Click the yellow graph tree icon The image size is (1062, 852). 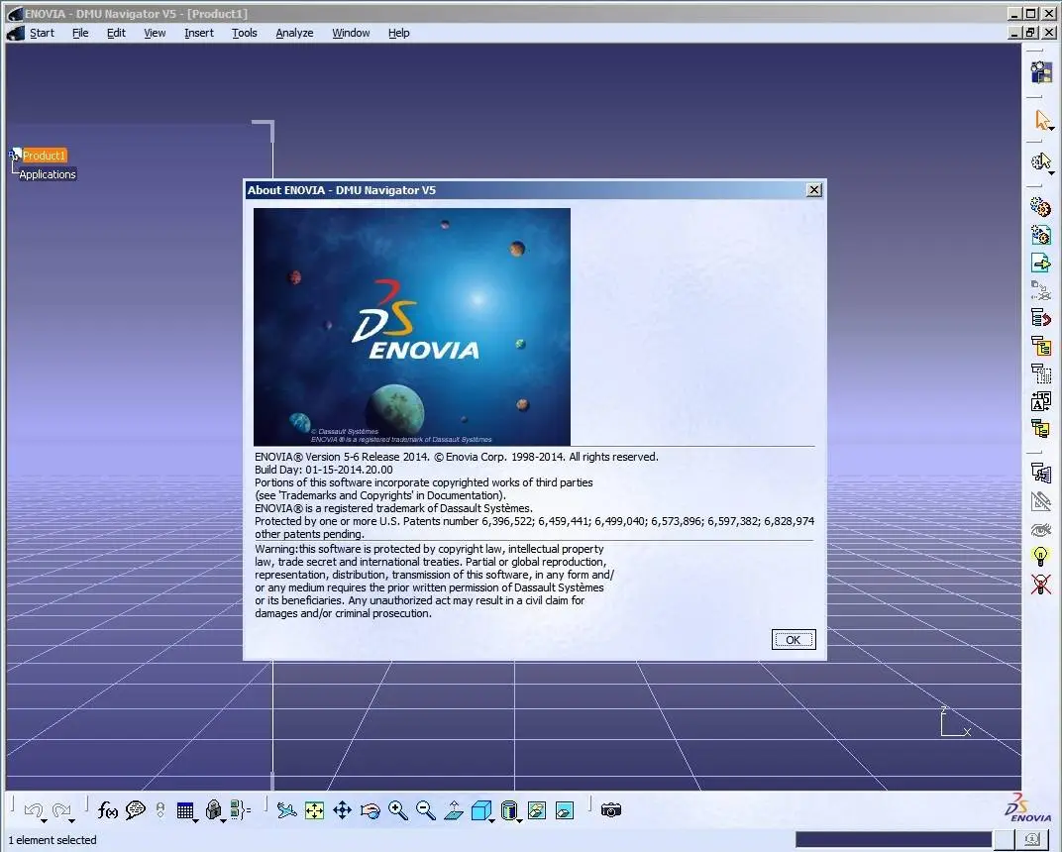pyautogui.click(x=1040, y=346)
